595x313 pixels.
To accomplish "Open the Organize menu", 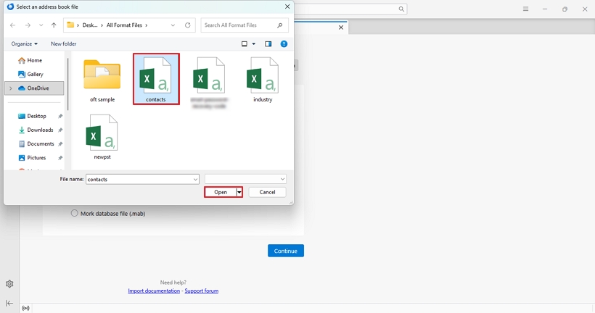I will [24, 43].
